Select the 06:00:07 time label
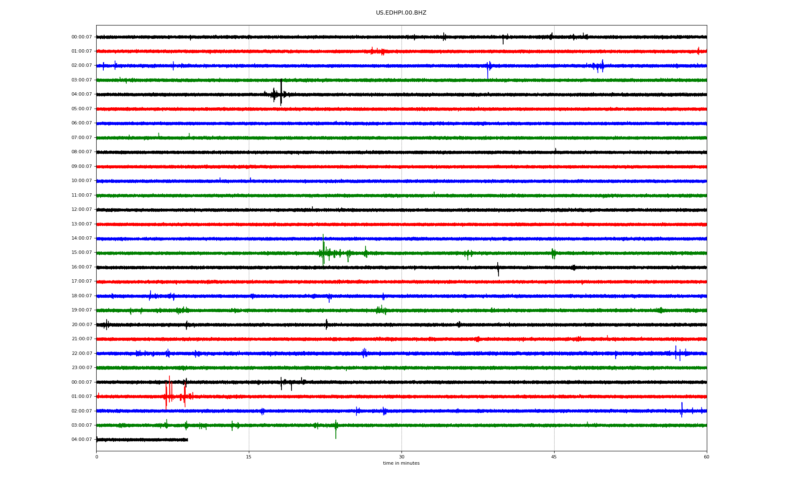This screenshot has width=803, height=501. pyautogui.click(x=82, y=123)
